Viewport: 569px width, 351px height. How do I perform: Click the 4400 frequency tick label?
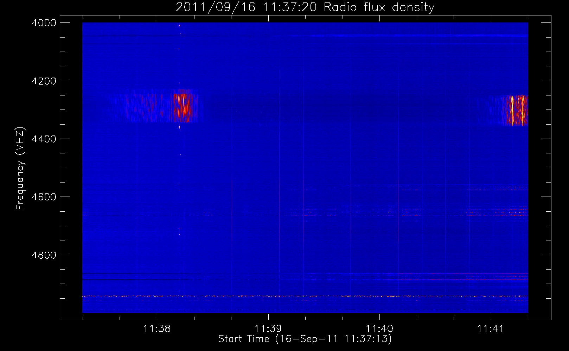point(44,139)
